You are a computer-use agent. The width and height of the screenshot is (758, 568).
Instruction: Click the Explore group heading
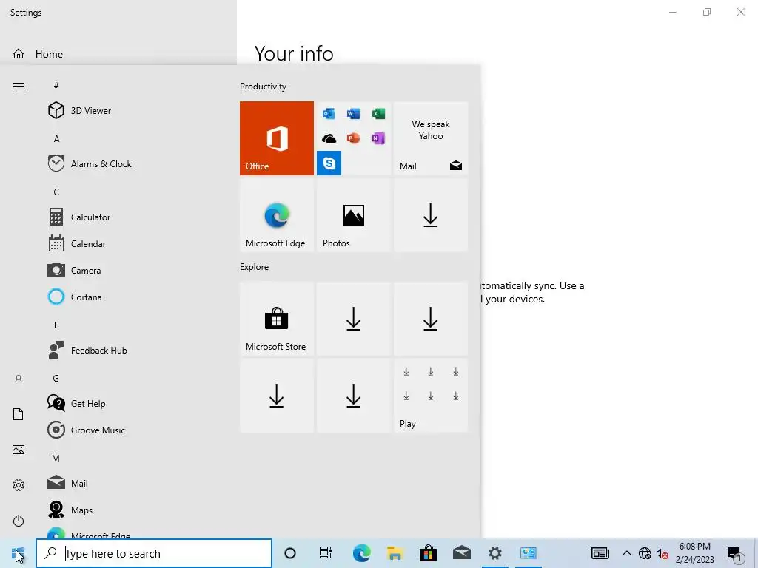255,266
